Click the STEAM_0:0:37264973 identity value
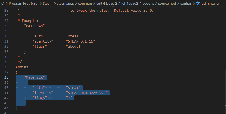Image resolution: width=226 pixels, height=114 pixels. tap(87, 93)
